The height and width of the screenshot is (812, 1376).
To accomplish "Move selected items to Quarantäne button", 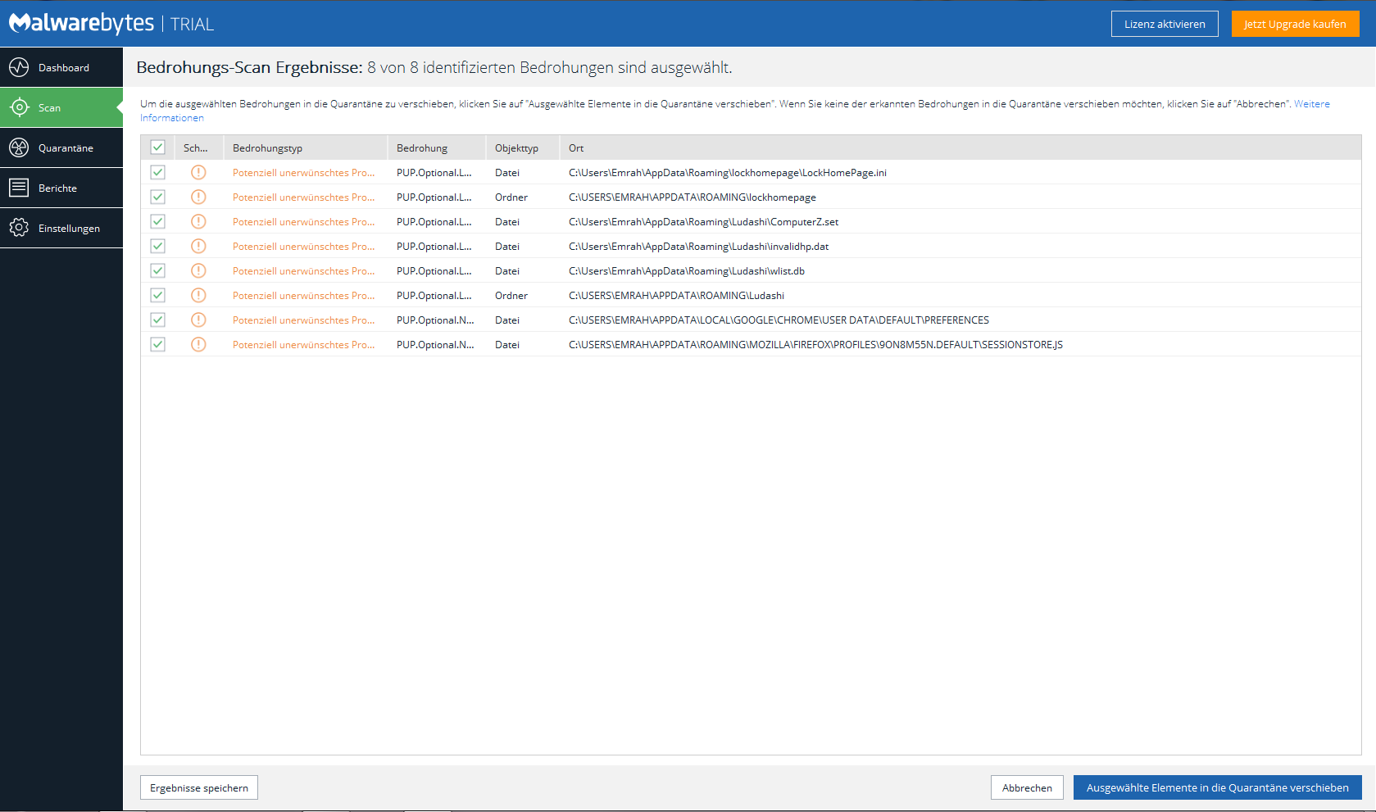I will tap(1217, 787).
